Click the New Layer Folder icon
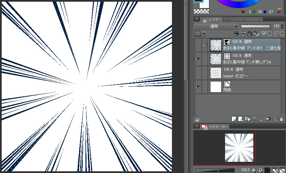Image resolution: width=286 pixels, height=173 pixels. (248, 119)
